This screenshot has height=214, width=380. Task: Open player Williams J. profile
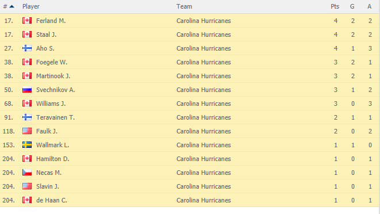click(x=51, y=104)
